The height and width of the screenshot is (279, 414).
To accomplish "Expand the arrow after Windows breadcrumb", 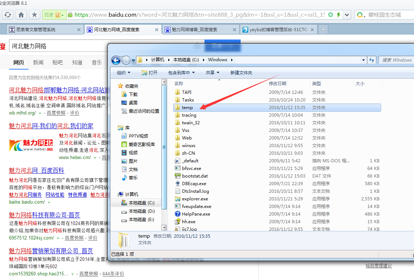I will tap(232, 60).
